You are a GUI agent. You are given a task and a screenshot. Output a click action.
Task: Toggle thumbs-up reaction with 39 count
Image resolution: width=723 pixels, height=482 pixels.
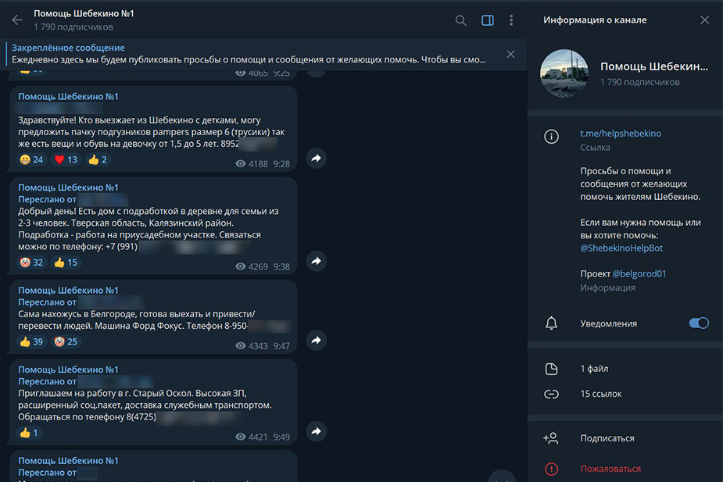(x=31, y=342)
